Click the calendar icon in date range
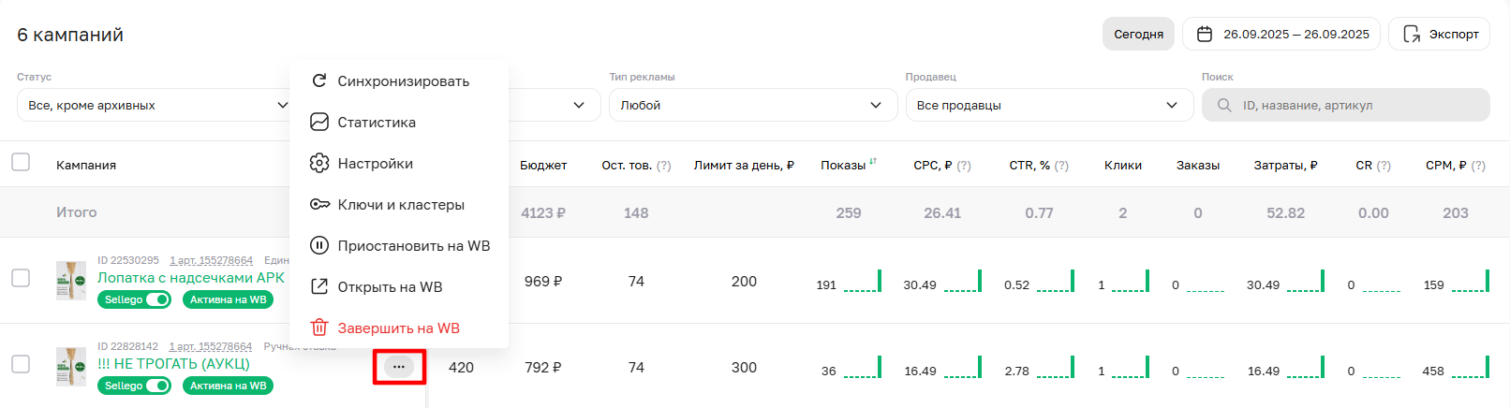The width and height of the screenshot is (1510, 408). tap(1205, 34)
